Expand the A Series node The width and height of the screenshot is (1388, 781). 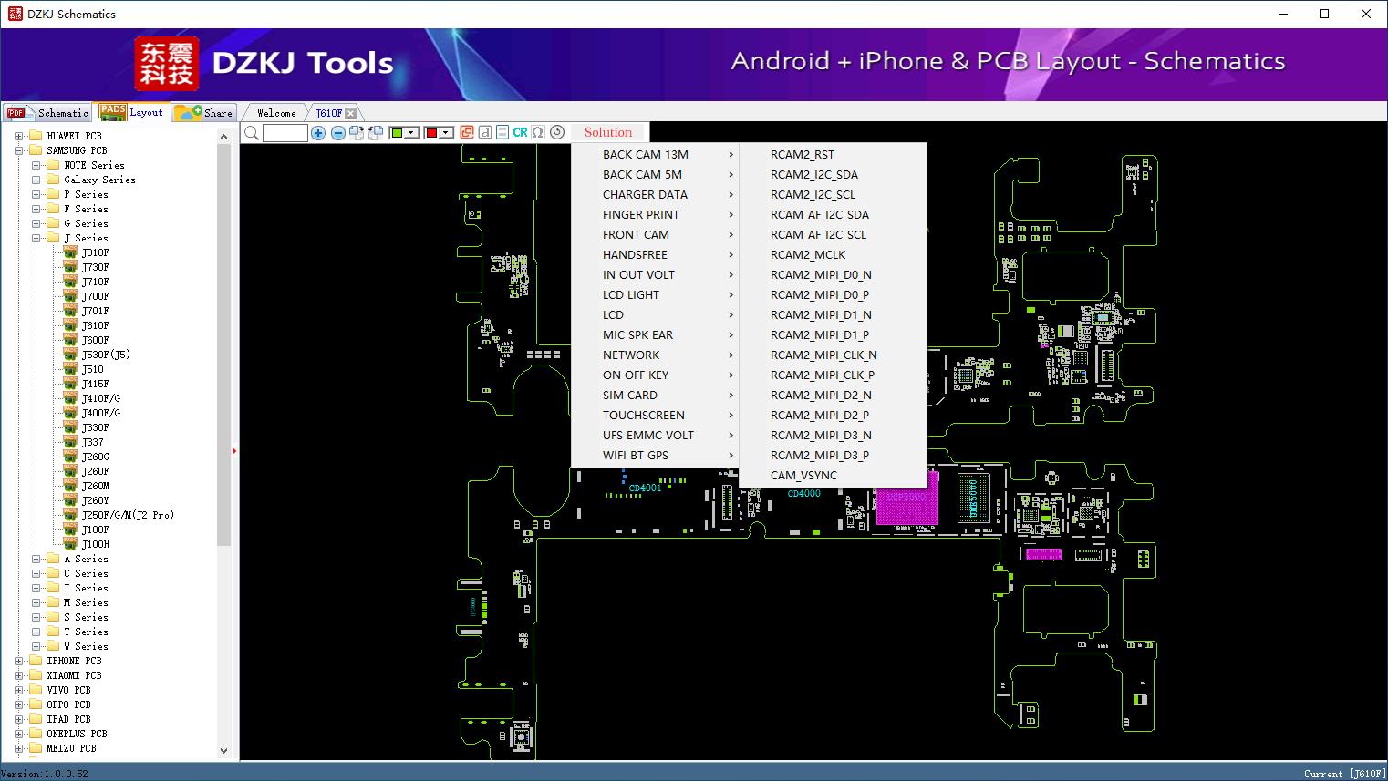[36, 559]
